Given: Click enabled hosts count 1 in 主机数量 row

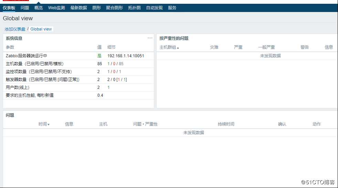Looking at the screenshot, I should (x=108, y=64).
